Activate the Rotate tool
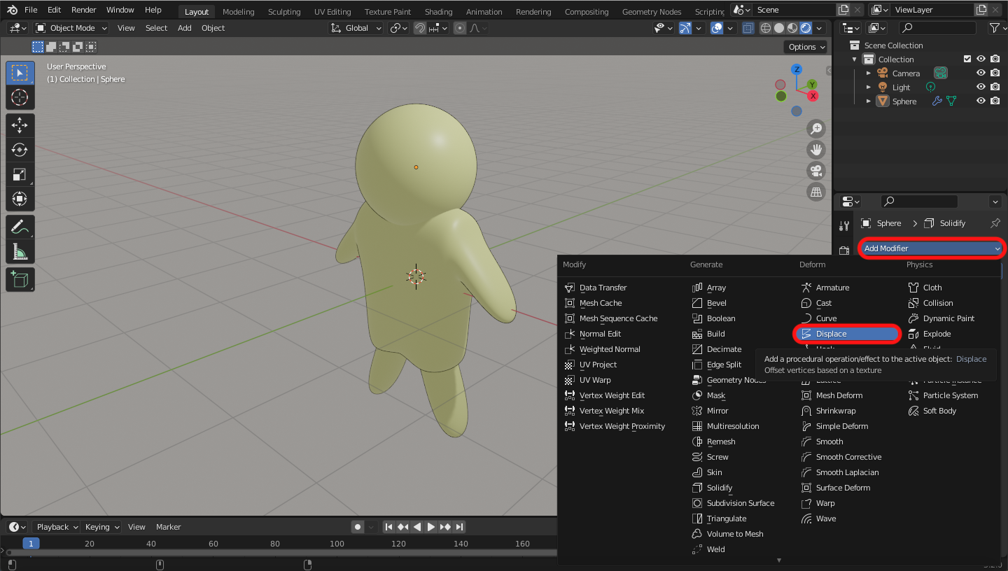The image size is (1008, 571). point(20,150)
